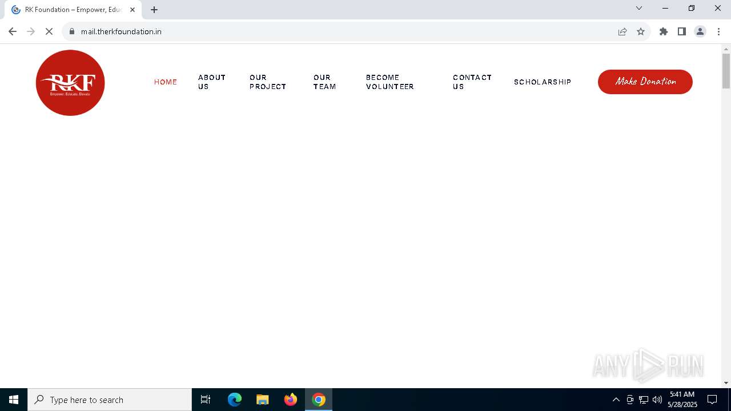This screenshot has width=731, height=411.
Task: Click the taskbar search box
Action: (110, 400)
